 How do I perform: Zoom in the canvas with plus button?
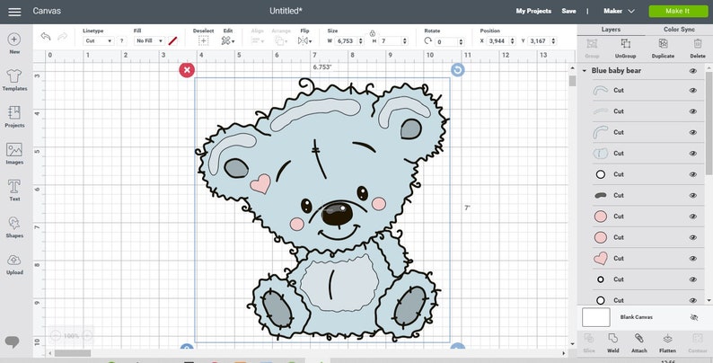coord(87,336)
